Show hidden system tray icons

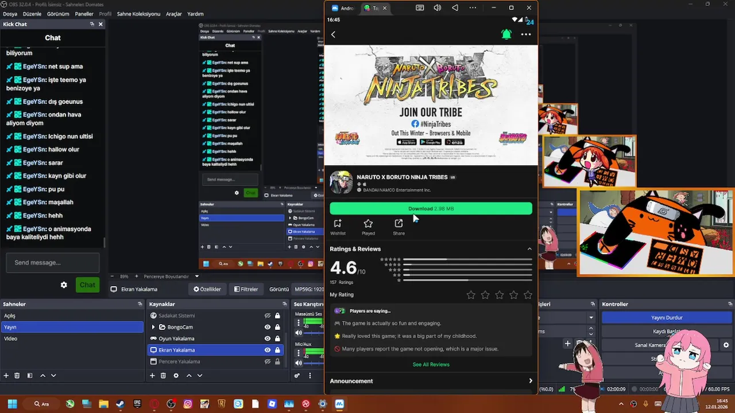[x=622, y=404]
